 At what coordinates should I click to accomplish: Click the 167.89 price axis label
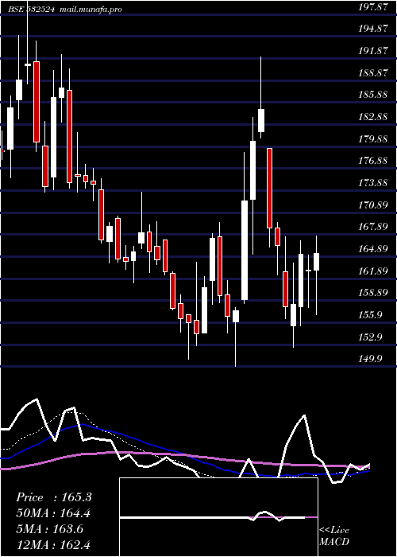[372, 228]
